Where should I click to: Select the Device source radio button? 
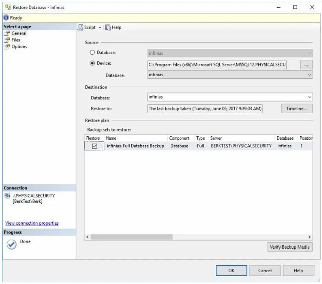(92, 64)
